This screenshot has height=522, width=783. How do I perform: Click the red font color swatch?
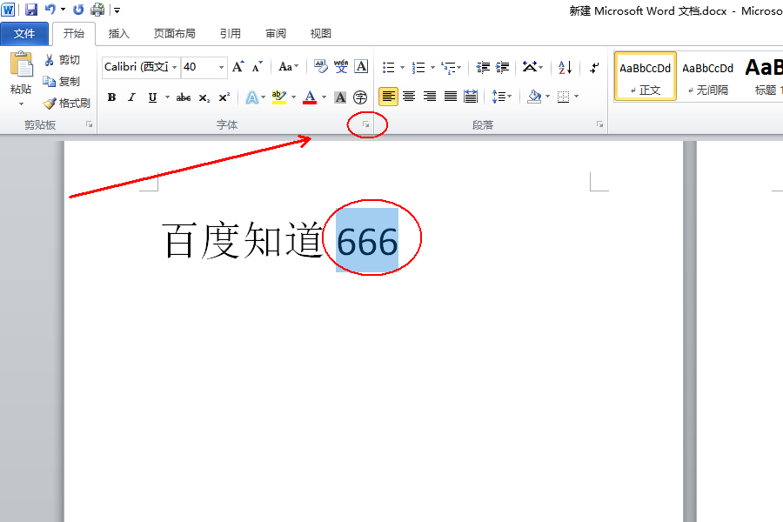pos(311,97)
